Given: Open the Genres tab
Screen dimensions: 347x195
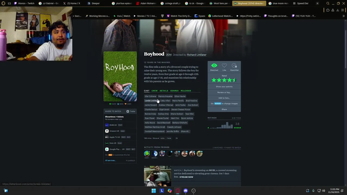Looking at the screenshot, I should (x=174, y=91).
